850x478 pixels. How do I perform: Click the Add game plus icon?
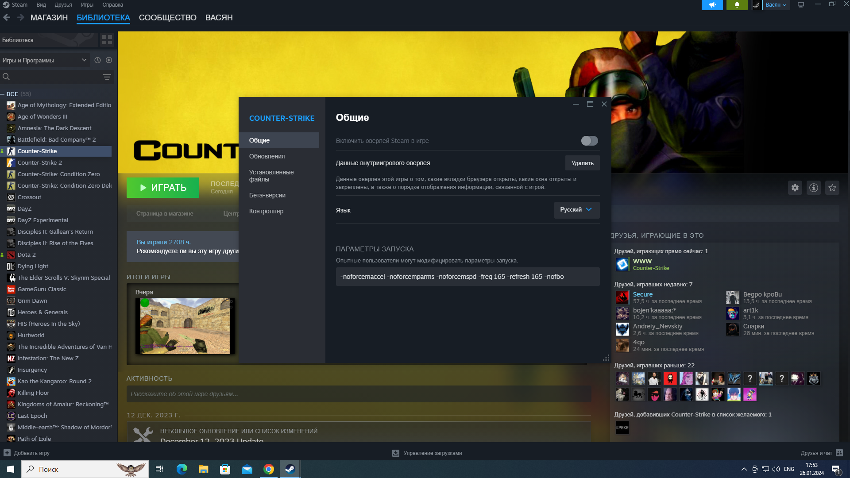(x=7, y=453)
